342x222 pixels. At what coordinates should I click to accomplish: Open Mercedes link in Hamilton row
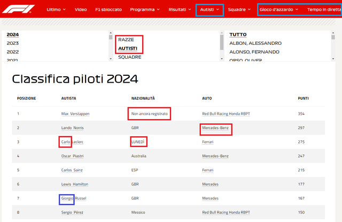[x=210, y=184]
